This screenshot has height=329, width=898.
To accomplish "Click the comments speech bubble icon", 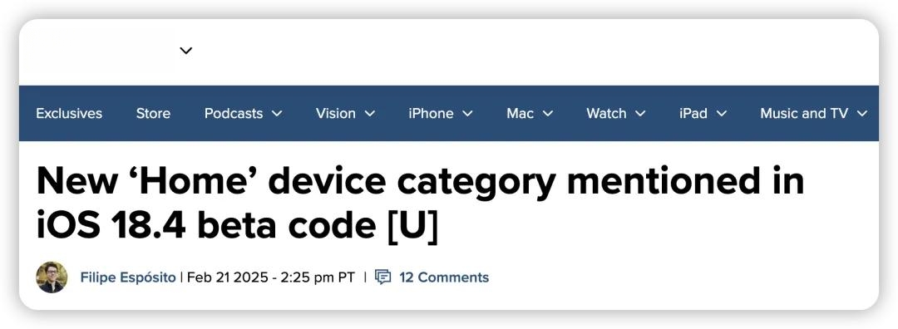I will point(382,277).
